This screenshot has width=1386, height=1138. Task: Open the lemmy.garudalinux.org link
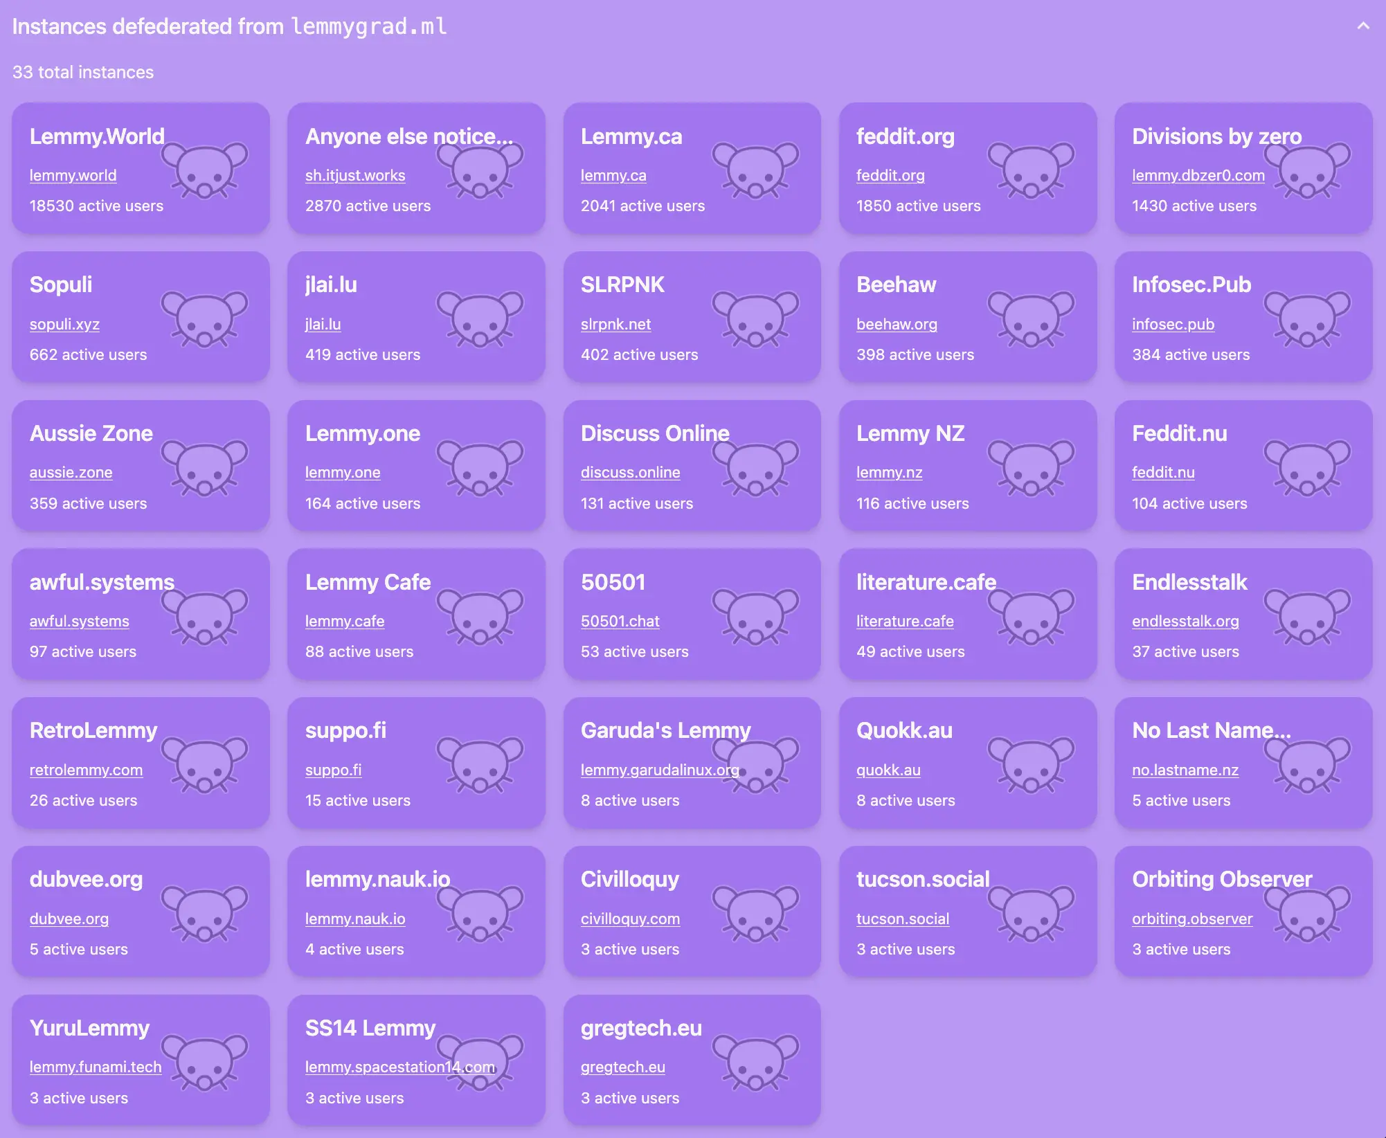coord(660,770)
